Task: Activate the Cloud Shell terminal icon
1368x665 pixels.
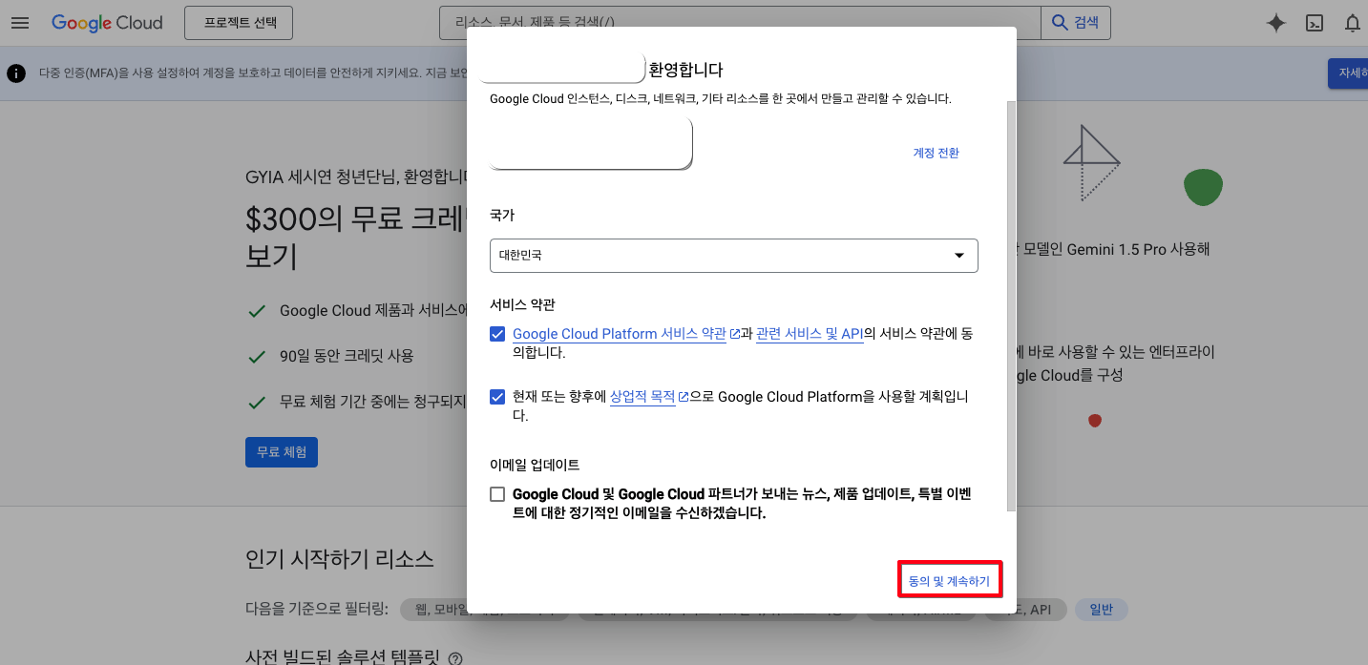Action: tap(1315, 24)
